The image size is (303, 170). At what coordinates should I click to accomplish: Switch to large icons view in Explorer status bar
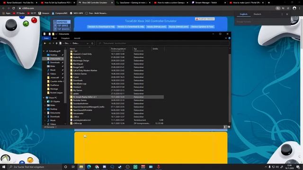click(229, 127)
